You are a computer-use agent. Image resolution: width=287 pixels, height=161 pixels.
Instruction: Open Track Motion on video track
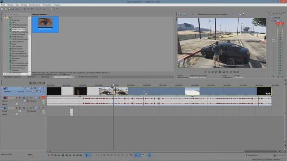coord(28,88)
